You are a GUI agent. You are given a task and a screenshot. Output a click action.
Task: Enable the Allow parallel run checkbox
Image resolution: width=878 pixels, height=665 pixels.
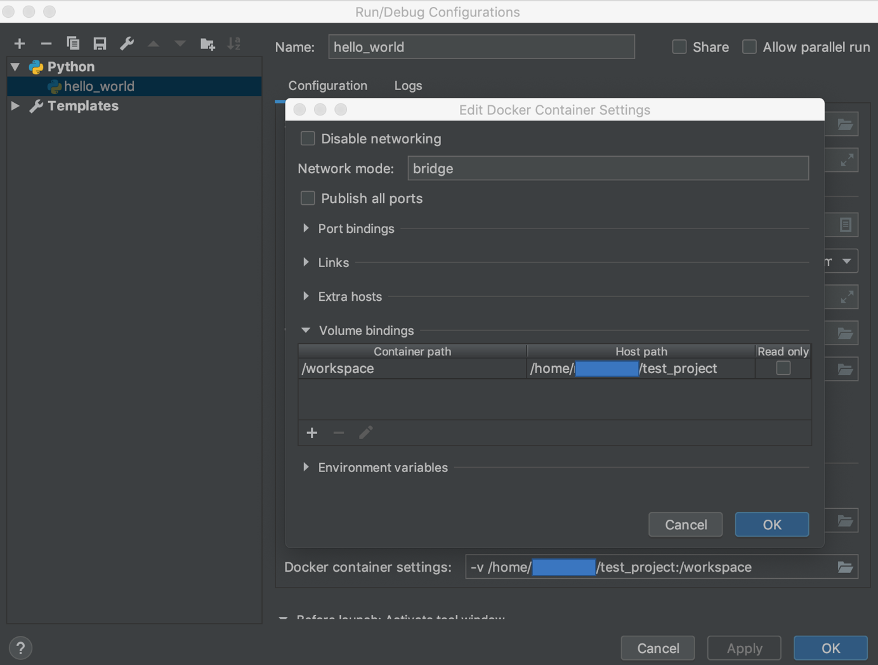click(x=749, y=47)
